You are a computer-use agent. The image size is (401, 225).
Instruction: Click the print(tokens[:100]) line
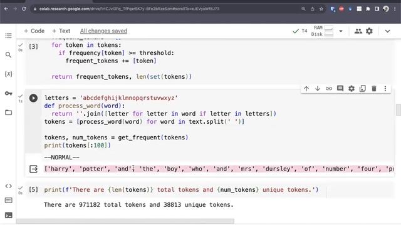[x=78, y=146]
